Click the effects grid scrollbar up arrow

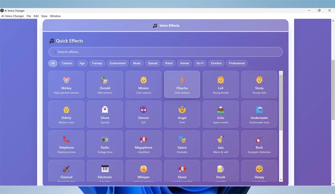click(281, 73)
